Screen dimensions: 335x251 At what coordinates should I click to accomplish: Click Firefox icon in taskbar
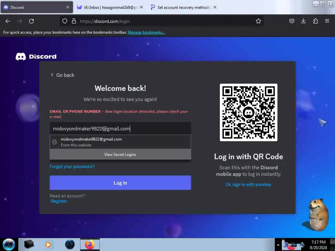pyautogui.click(x=90, y=244)
